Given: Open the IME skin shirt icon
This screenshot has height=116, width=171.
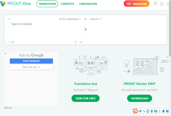Looking at the screenshot, I should (x=163, y=111).
